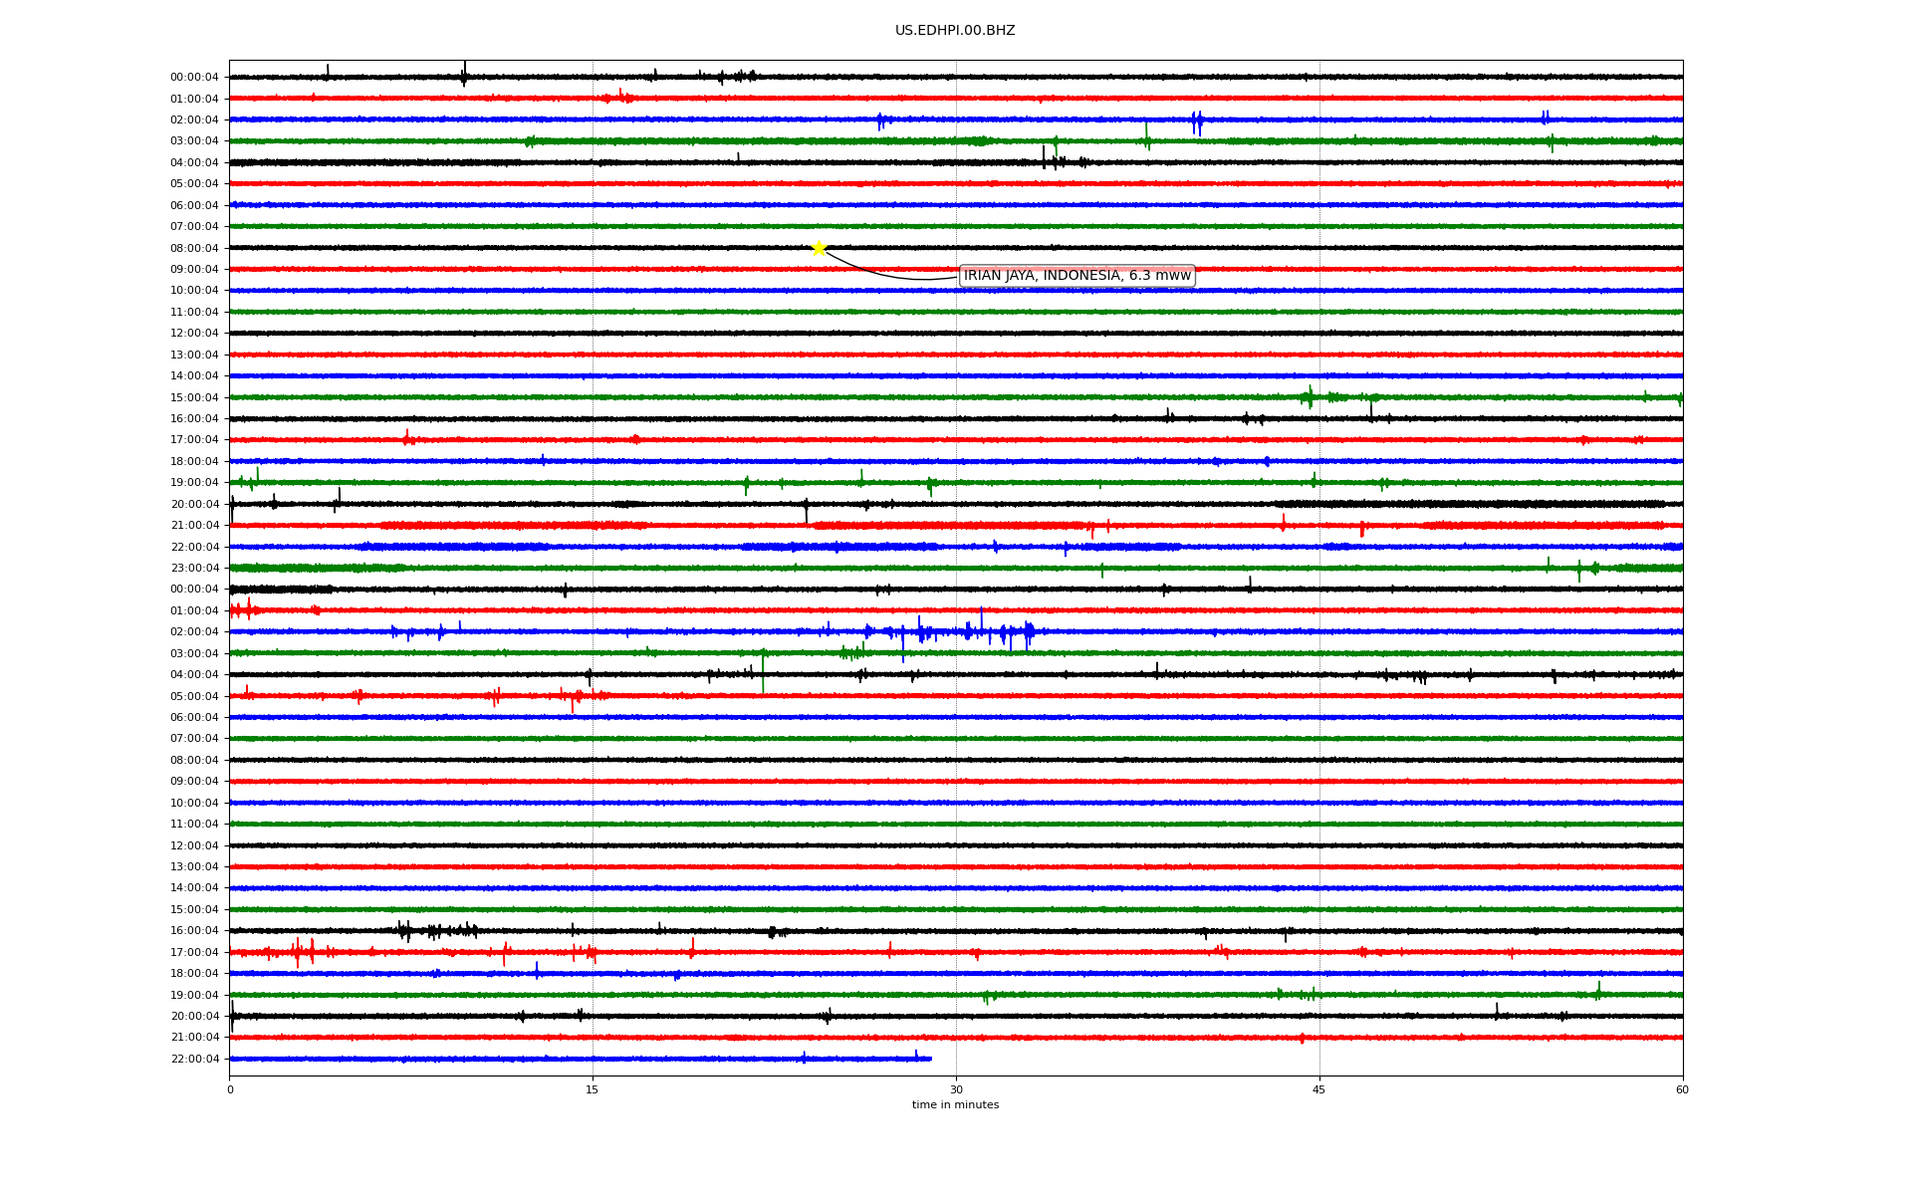Image resolution: width=1912 pixels, height=1195 pixels.
Task: Click the bottom-most 22:00:04 row label
Action: coord(194,1060)
